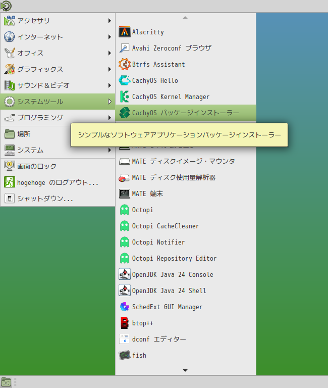Click the オフィス category icon

tap(10, 53)
